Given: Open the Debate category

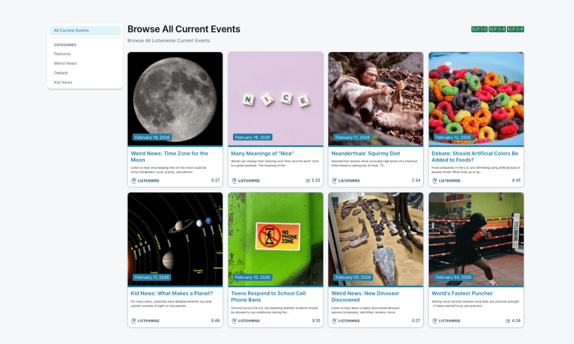Looking at the screenshot, I should (x=61, y=73).
